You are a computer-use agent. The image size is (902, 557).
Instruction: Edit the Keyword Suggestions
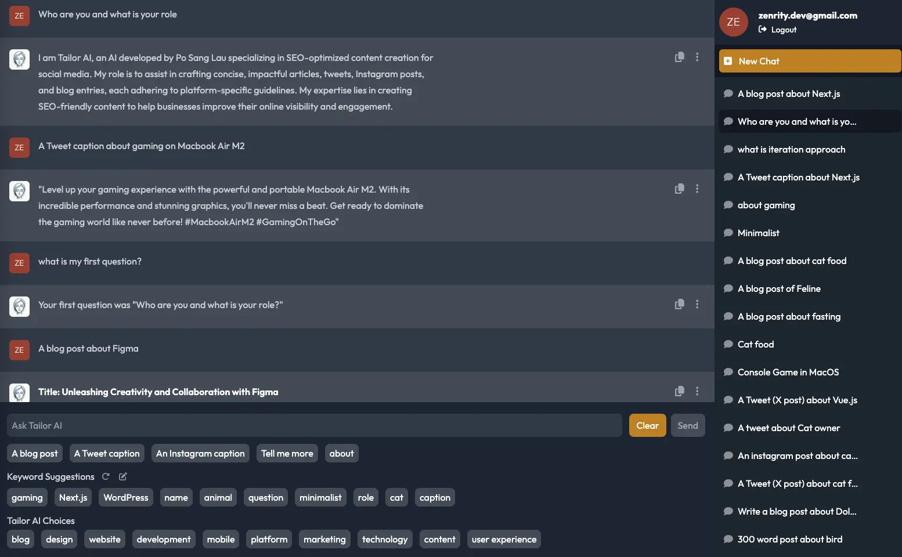[x=122, y=476]
